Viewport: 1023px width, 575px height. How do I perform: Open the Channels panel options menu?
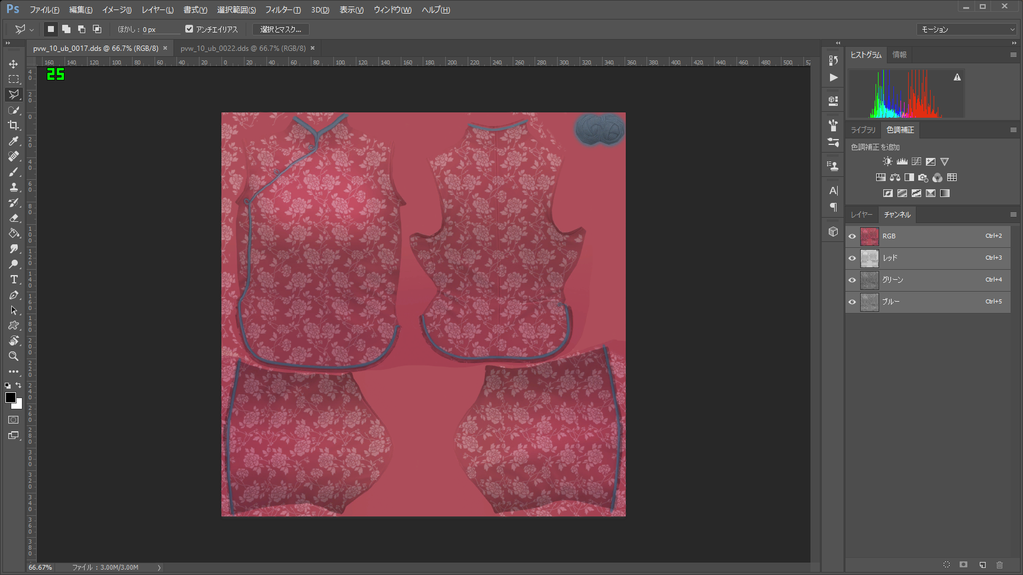coord(1013,215)
